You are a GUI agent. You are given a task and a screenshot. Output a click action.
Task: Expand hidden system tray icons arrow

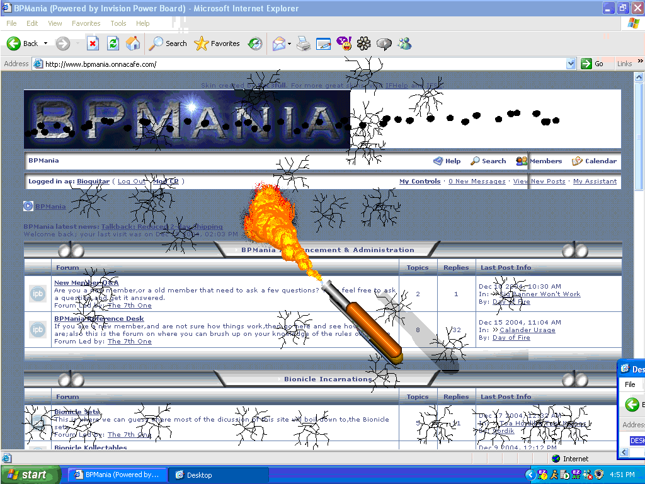tap(530, 475)
